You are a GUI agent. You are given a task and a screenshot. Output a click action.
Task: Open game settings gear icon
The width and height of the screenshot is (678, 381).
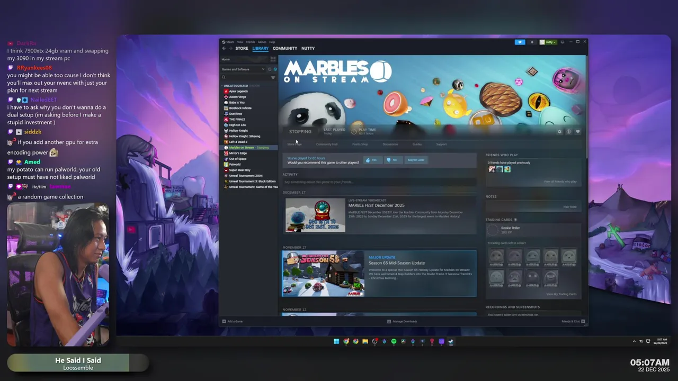coord(559,131)
